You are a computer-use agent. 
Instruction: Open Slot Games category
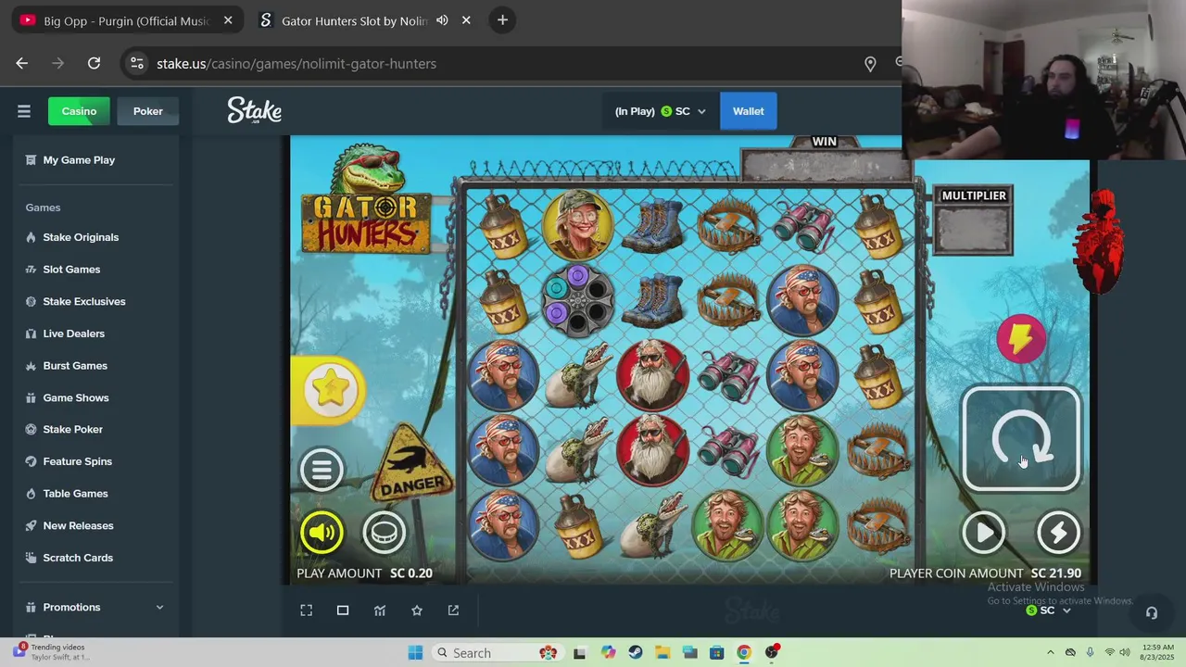[x=63, y=270]
